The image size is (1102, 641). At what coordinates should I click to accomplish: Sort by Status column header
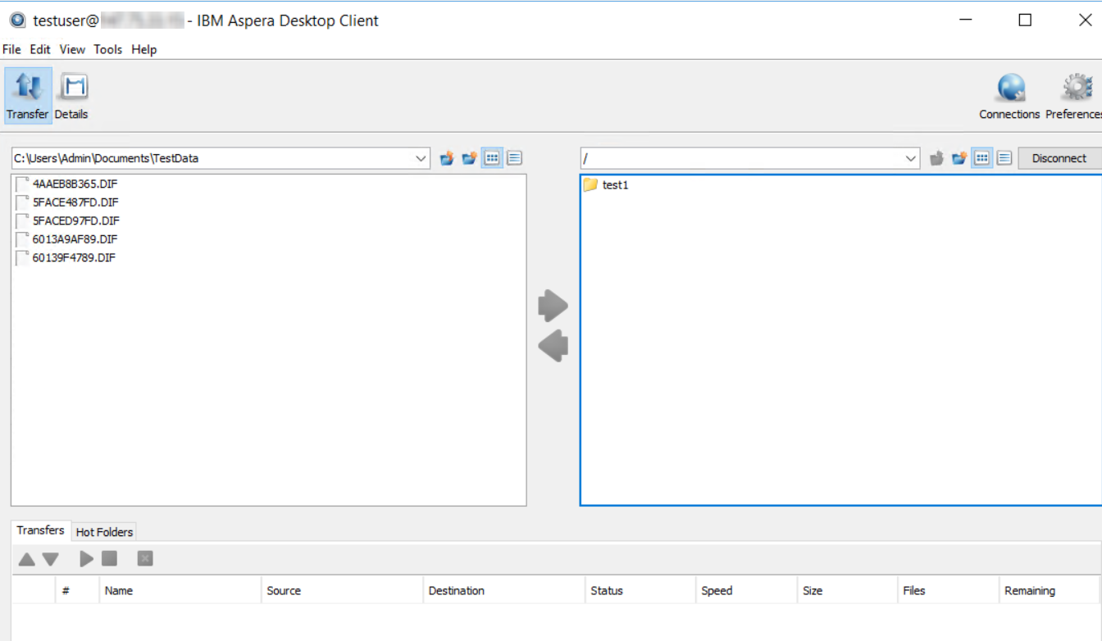(640, 590)
